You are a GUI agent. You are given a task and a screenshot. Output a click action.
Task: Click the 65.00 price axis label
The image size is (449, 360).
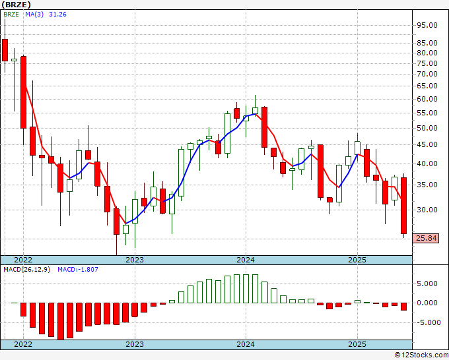coord(427,86)
